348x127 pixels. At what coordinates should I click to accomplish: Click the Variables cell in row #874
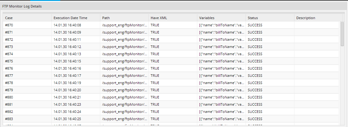(222, 54)
